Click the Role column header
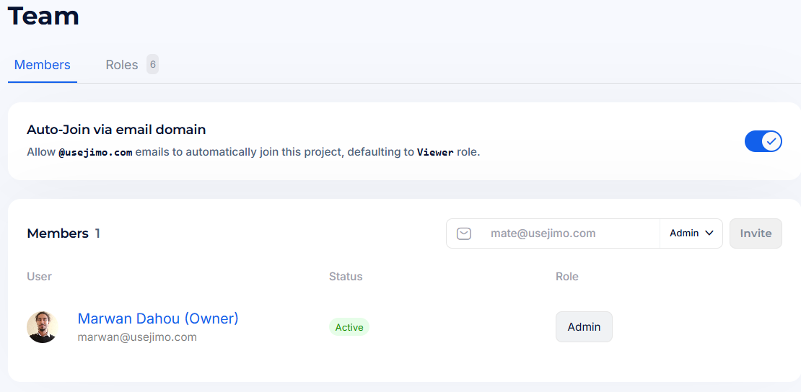The image size is (801, 392). pos(567,277)
